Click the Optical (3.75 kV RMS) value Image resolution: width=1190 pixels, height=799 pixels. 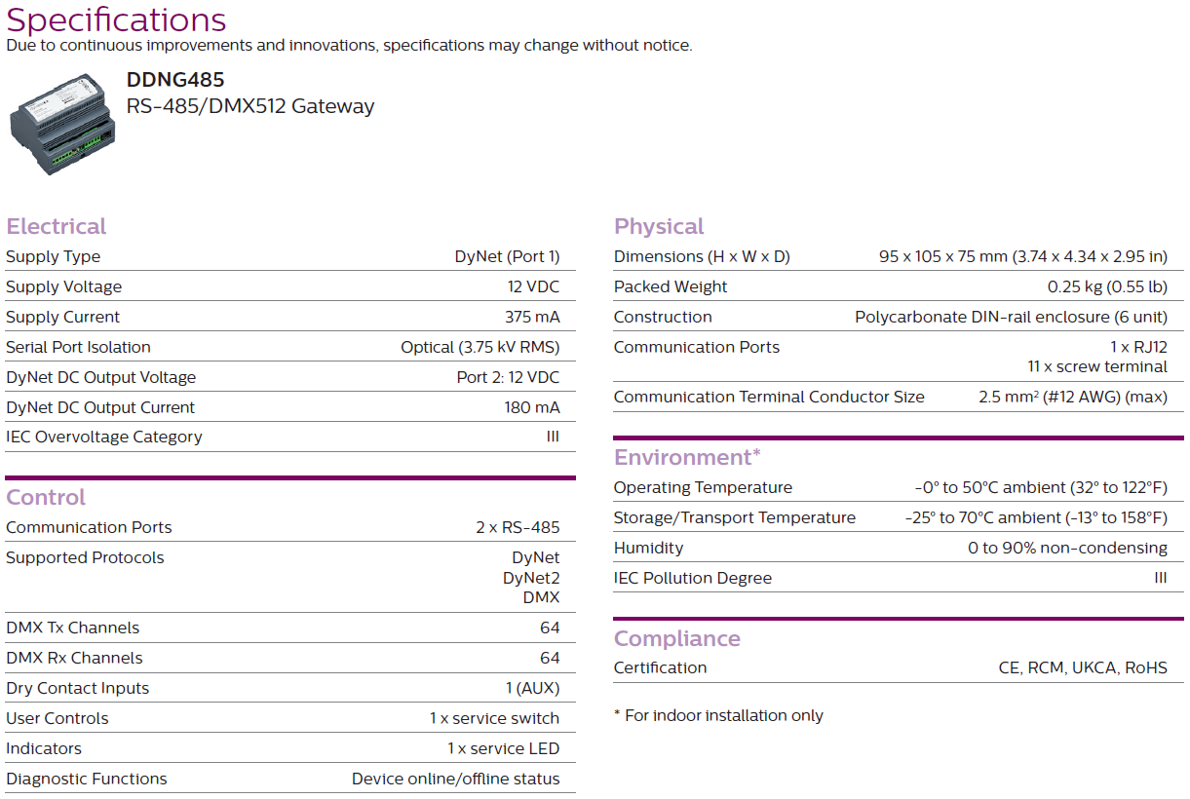click(480, 347)
